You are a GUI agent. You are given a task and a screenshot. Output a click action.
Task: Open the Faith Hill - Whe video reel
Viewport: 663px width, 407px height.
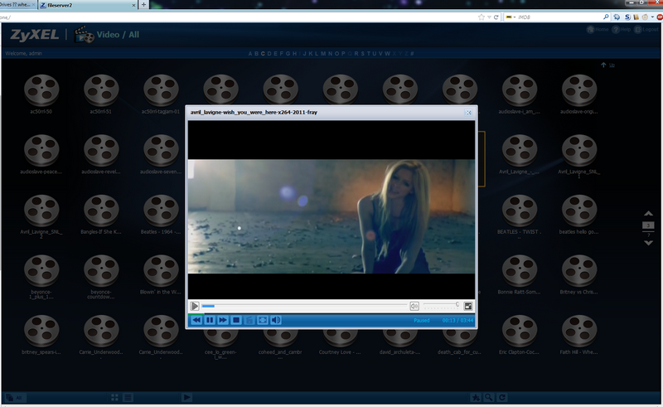[x=578, y=331]
